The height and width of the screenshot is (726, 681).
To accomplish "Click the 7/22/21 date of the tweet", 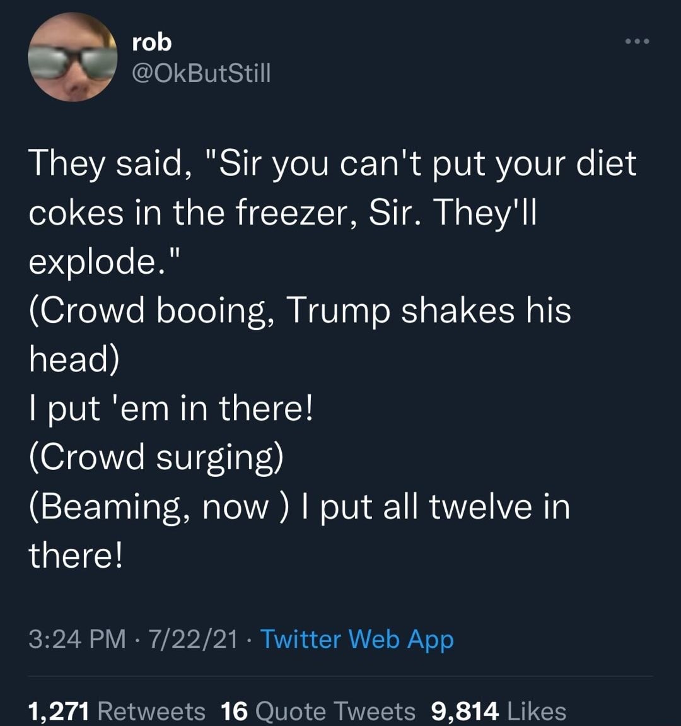I will pos(193,640).
